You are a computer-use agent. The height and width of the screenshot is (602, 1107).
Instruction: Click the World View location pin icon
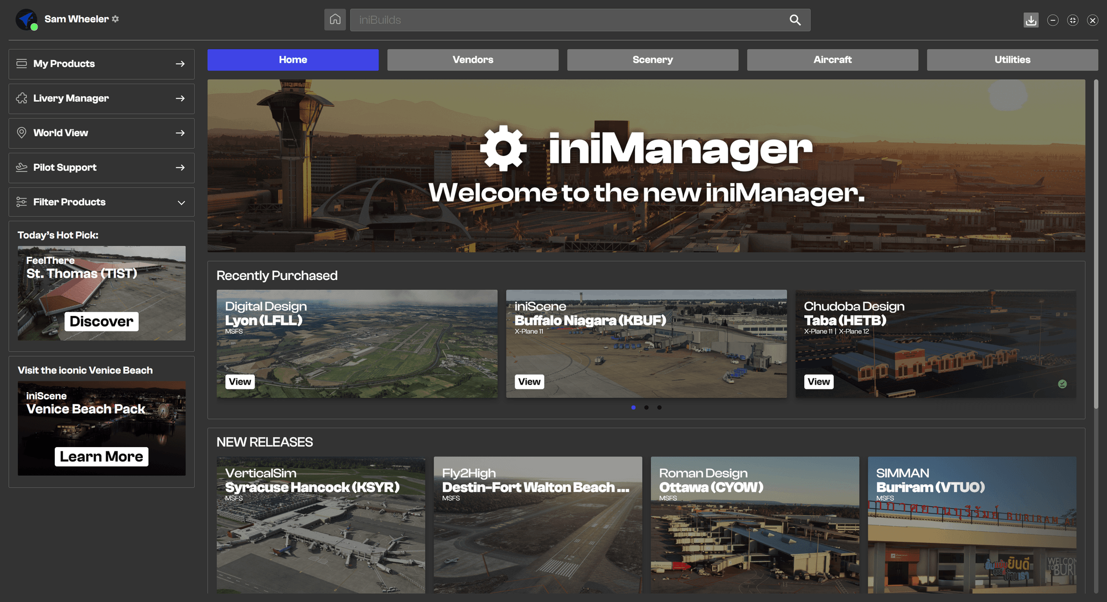click(x=21, y=133)
